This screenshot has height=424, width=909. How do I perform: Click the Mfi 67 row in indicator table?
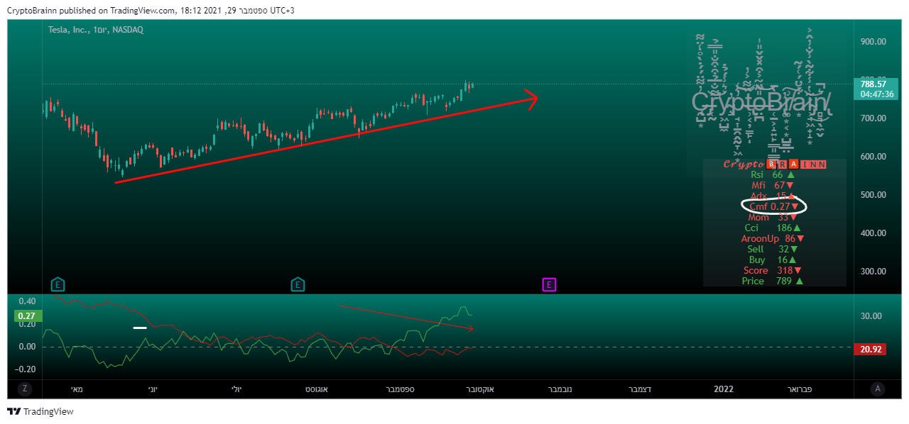click(x=773, y=185)
